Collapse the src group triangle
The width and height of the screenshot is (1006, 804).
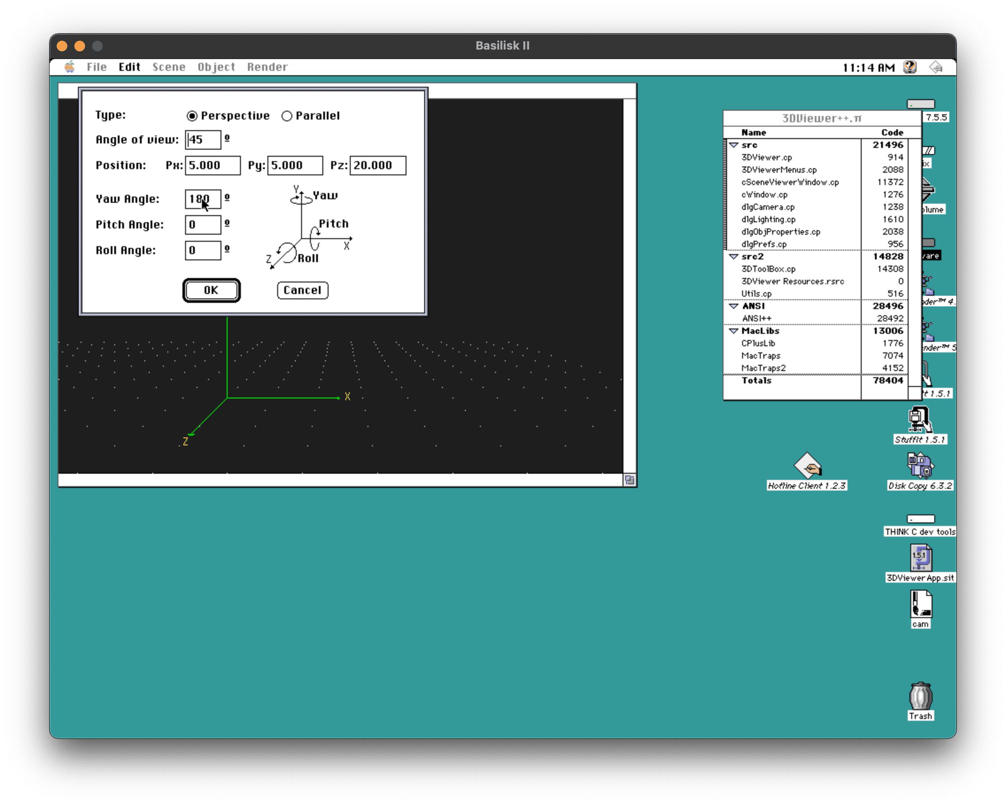coord(734,145)
